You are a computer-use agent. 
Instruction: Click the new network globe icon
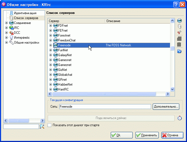tap(180, 21)
